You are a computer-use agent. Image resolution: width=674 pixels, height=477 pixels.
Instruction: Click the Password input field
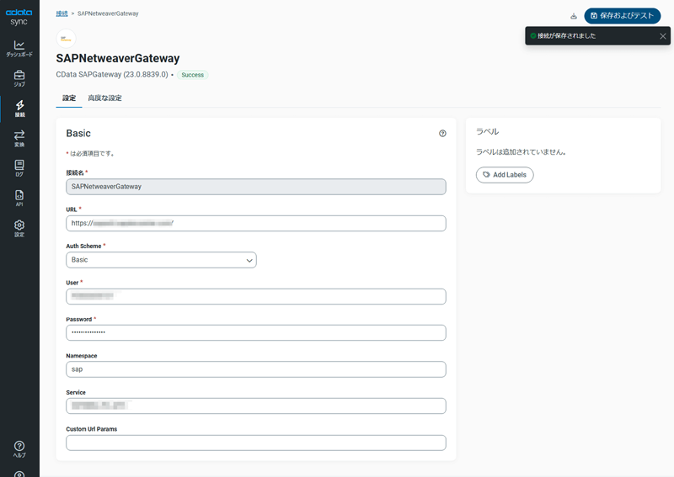point(255,332)
